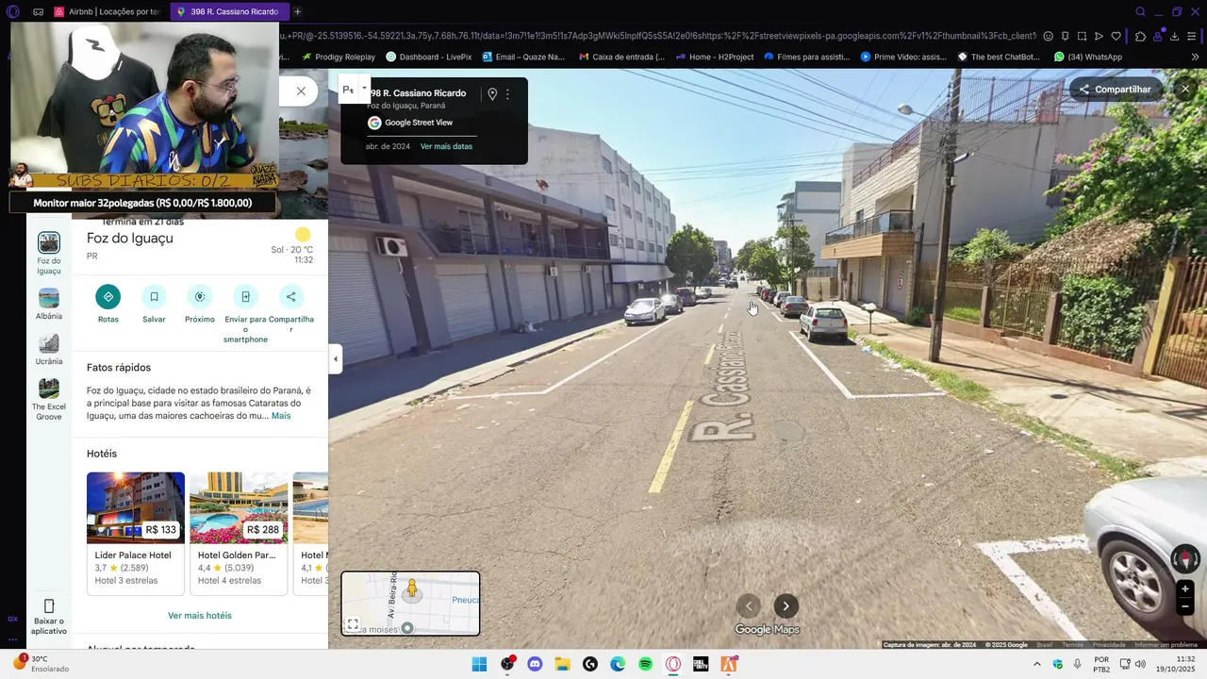Open the Hotel Golden Park card

pyautogui.click(x=239, y=534)
